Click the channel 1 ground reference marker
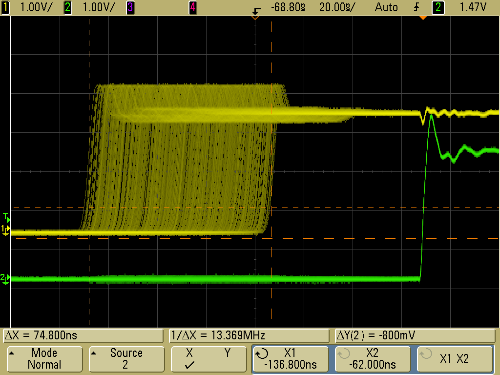Image resolution: width=500 pixels, height=375 pixels. click(x=5, y=230)
